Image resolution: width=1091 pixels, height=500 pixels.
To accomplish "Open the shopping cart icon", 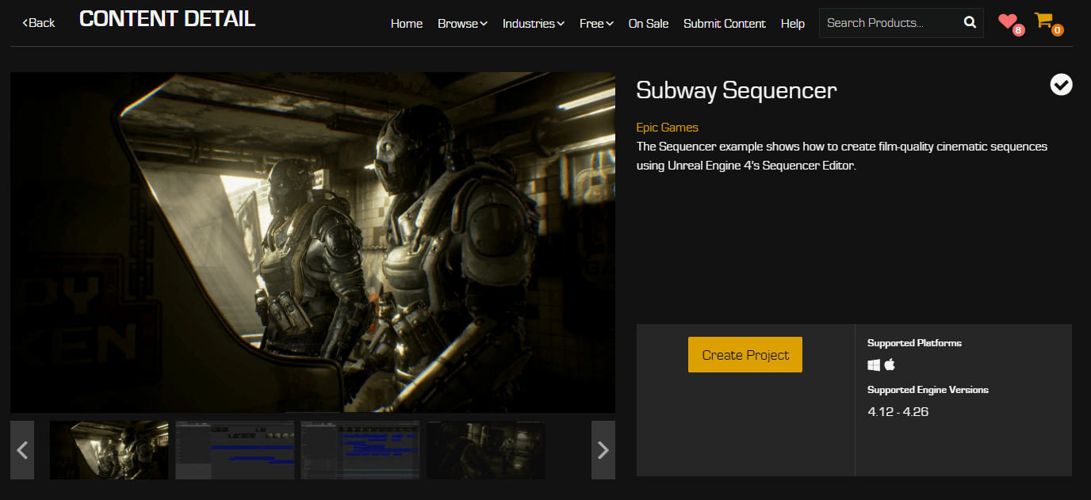I will (x=1046, y=22).
